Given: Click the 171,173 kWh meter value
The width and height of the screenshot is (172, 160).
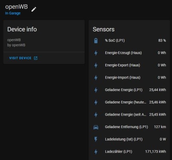Looking at the screenshot, I should (156, 151).
